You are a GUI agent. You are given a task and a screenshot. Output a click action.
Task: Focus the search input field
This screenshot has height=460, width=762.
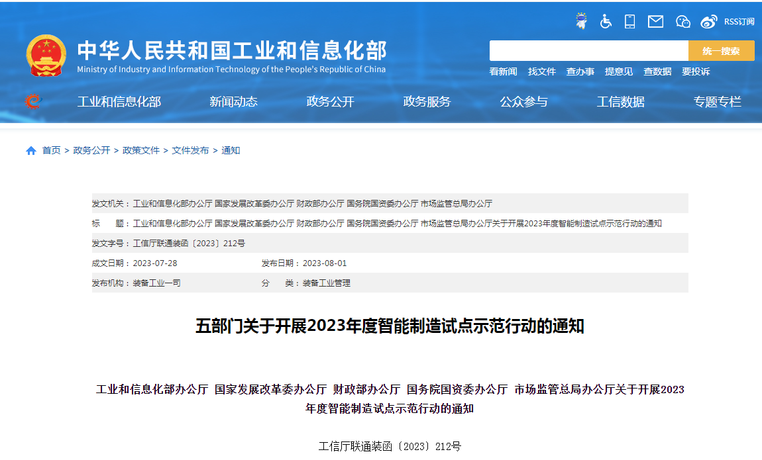point(588,51)
